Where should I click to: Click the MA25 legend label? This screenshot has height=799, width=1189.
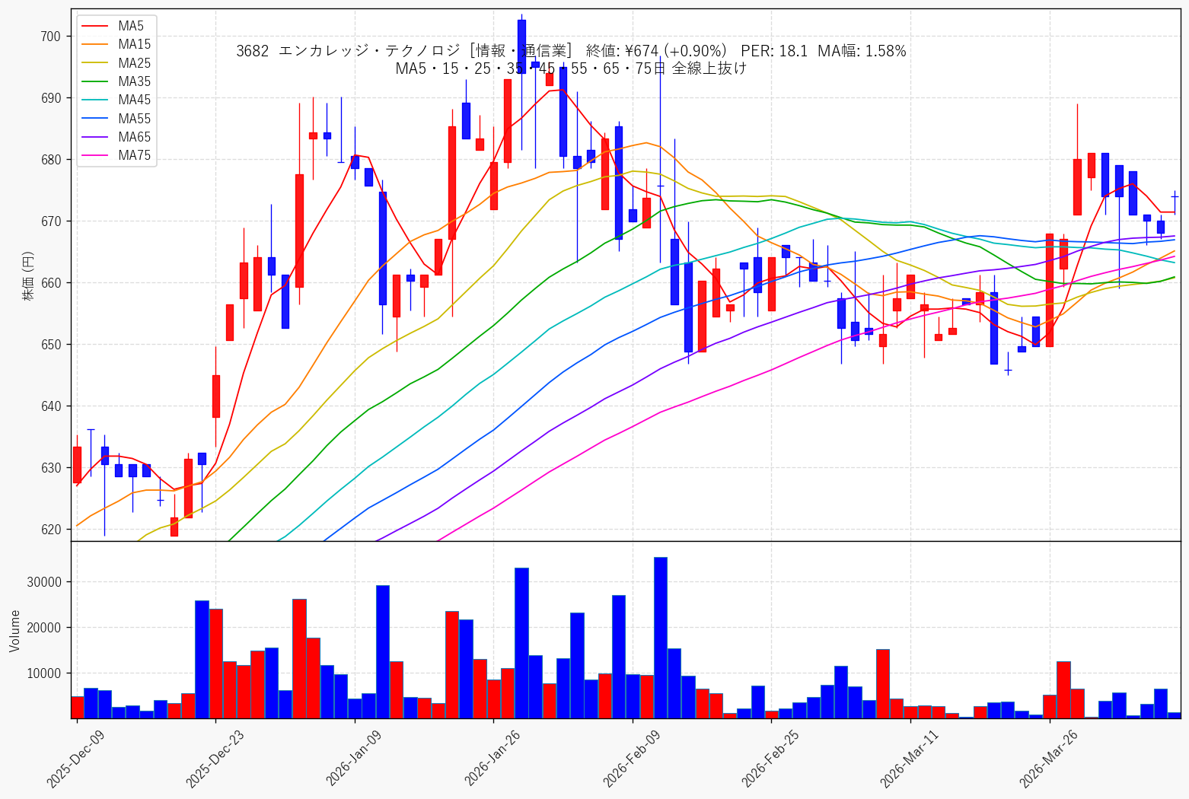(x=134, y=63)
